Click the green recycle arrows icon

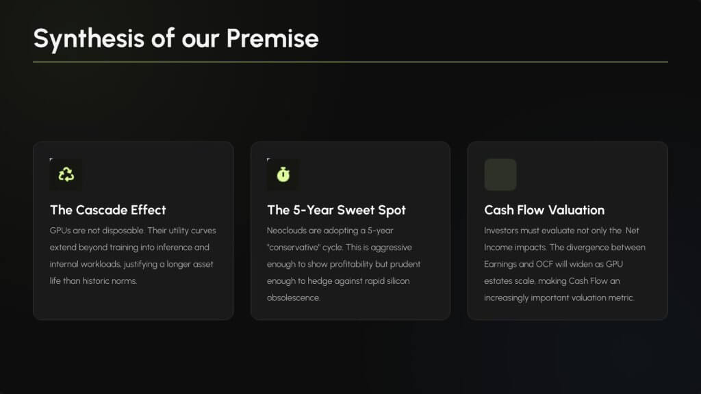[x=66, y=175]
